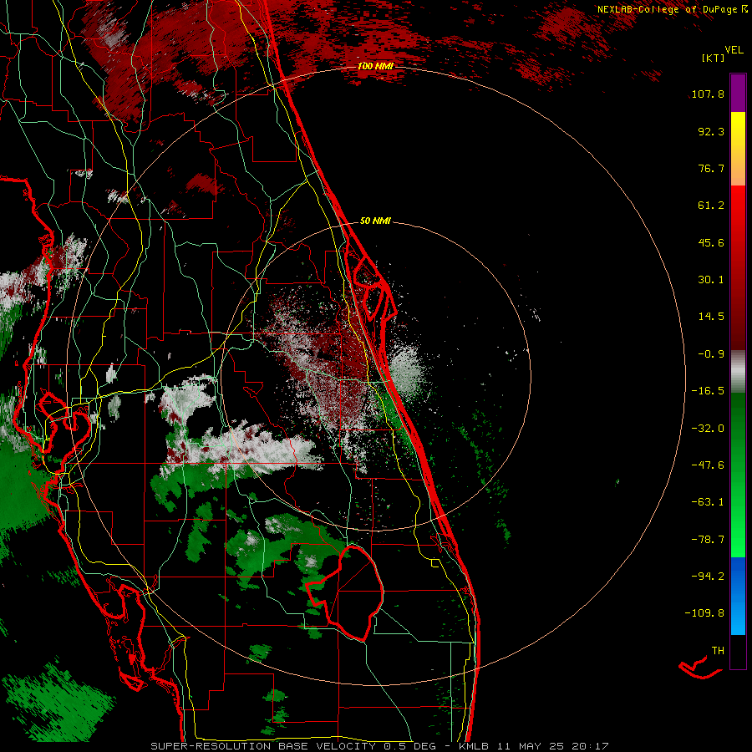Click the -16.5 velocity scale value

tap(708, 391)
